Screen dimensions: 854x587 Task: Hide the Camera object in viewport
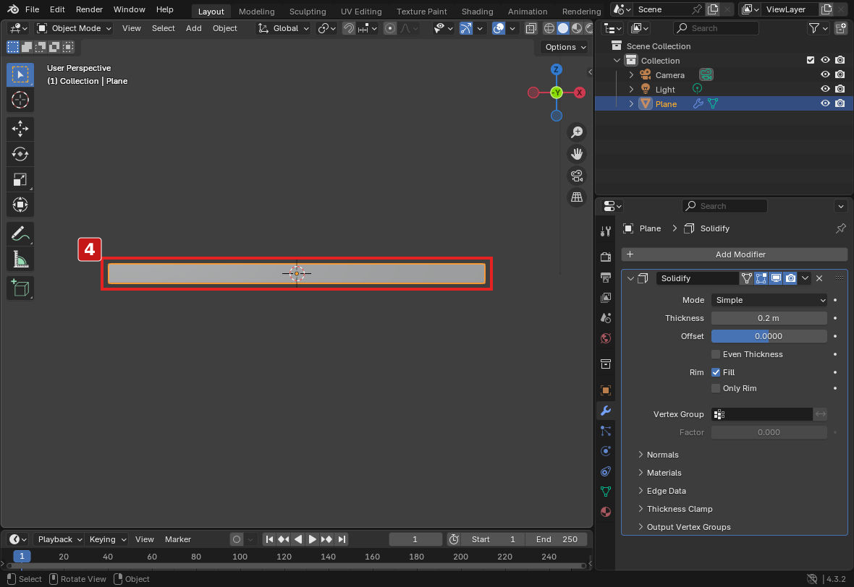[825, 74]
